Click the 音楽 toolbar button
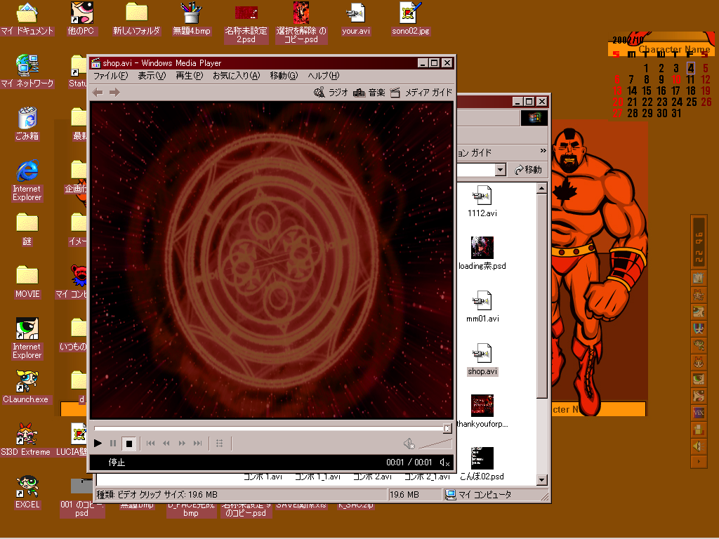 [x=369, y=93]
